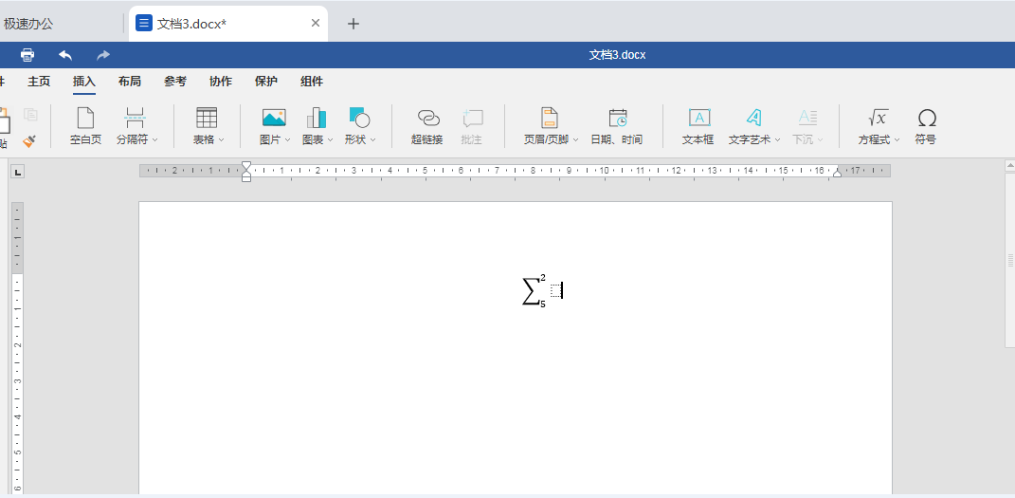Expand the 分隔符 dropdown arrow
Viewport: 1015px width, 498px height.
click(154, 139)
